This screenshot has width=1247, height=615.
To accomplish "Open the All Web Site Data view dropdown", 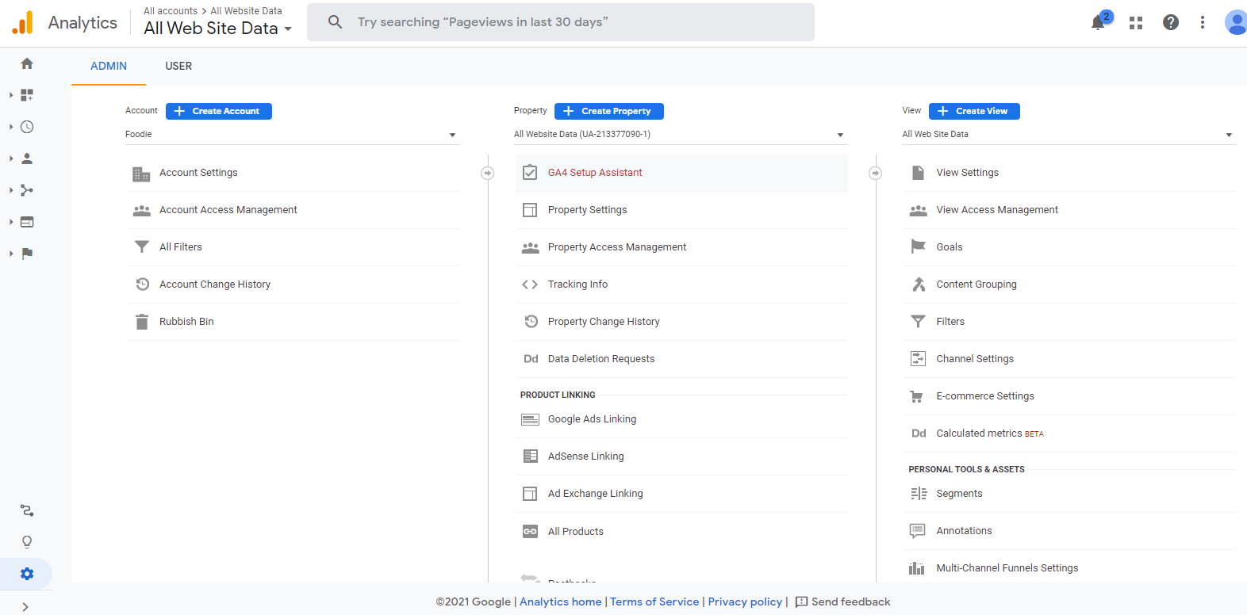I will [x=1069, y=135].
